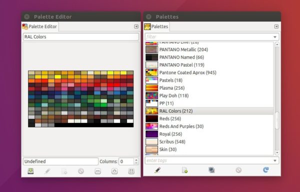
Task: Click the zoom all icon in Palette Editor
Action: (131, 171)
